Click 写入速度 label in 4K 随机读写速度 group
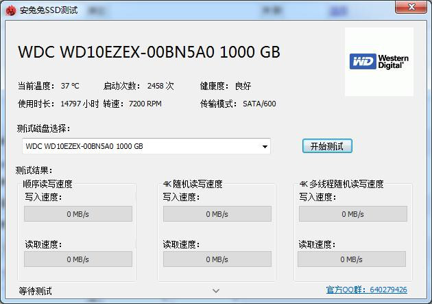Image resolution: width=432 pixels, height=304 pixels. tap(181, 197)
